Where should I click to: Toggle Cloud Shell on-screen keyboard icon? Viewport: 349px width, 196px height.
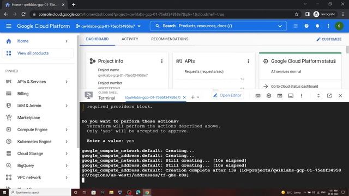(258, 96)
